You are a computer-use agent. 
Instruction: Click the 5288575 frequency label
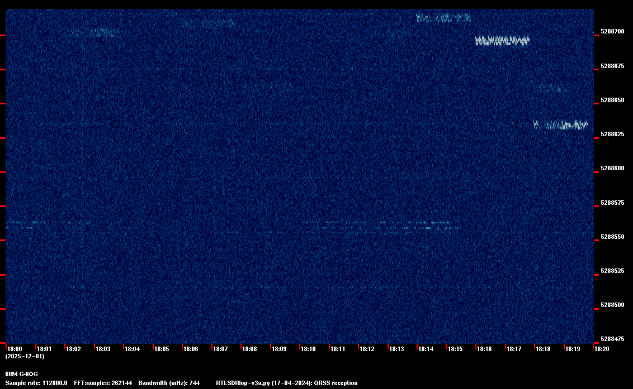612,203
